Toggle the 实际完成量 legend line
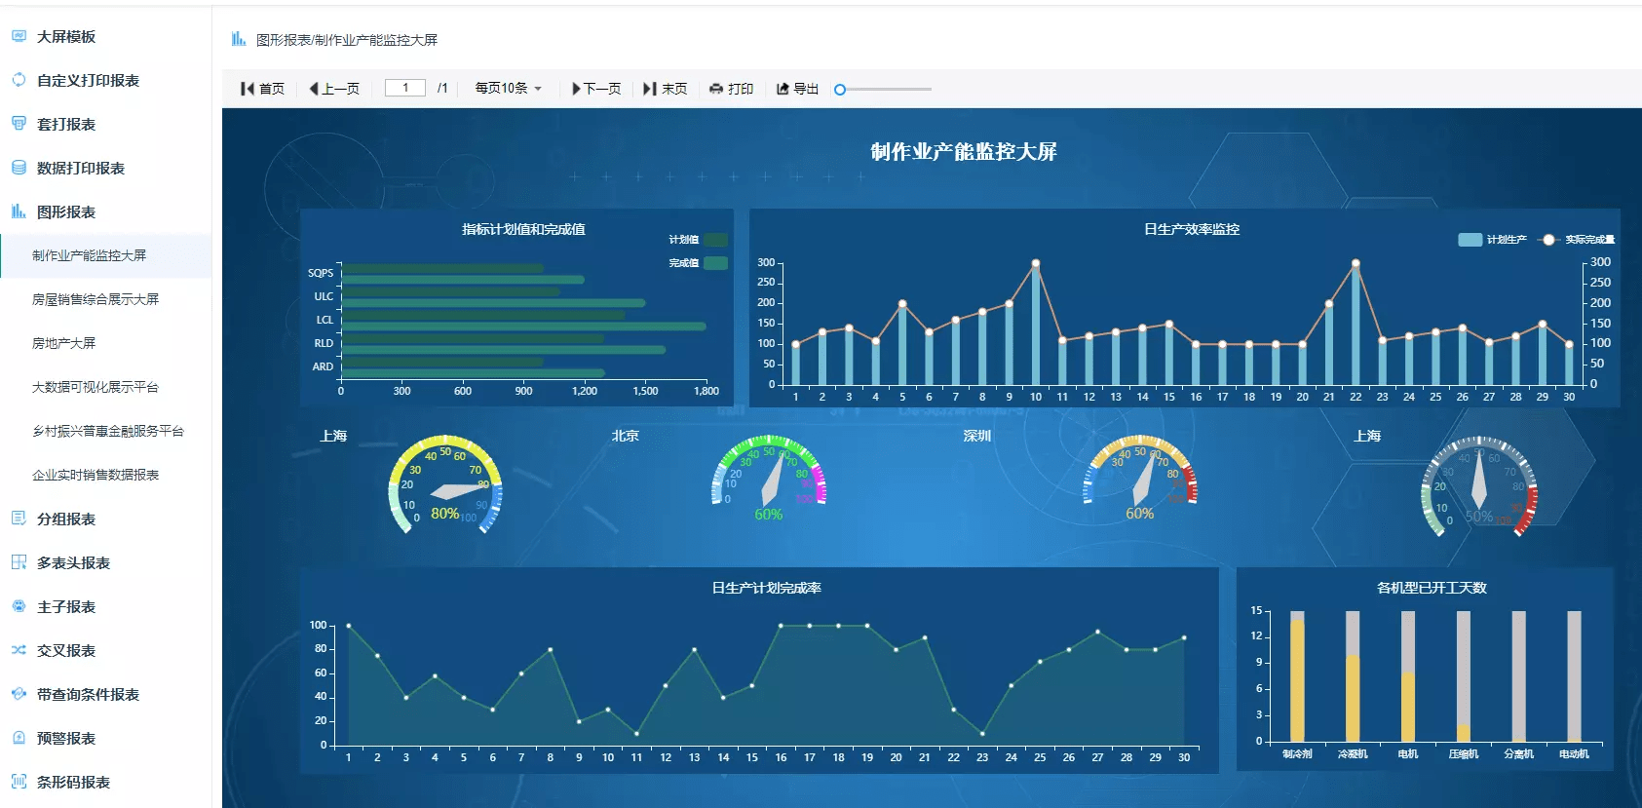The width and height of the screenshot is (1642, 808). point(1548,240)
